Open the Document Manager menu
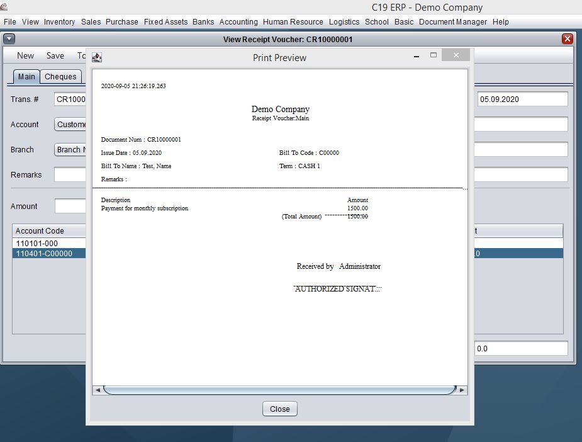This screenshot has height=442, width=582. (x=452, y=21)
